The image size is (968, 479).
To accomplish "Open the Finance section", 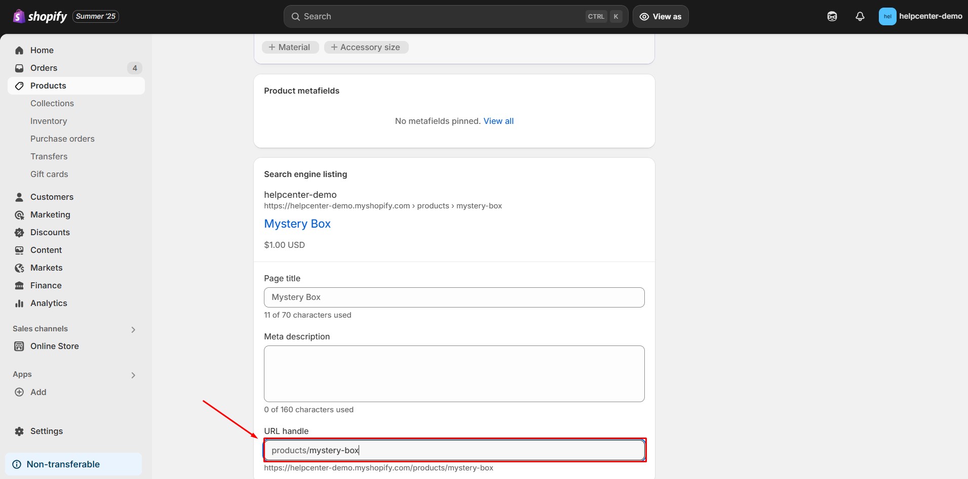I will pos(46,285).
